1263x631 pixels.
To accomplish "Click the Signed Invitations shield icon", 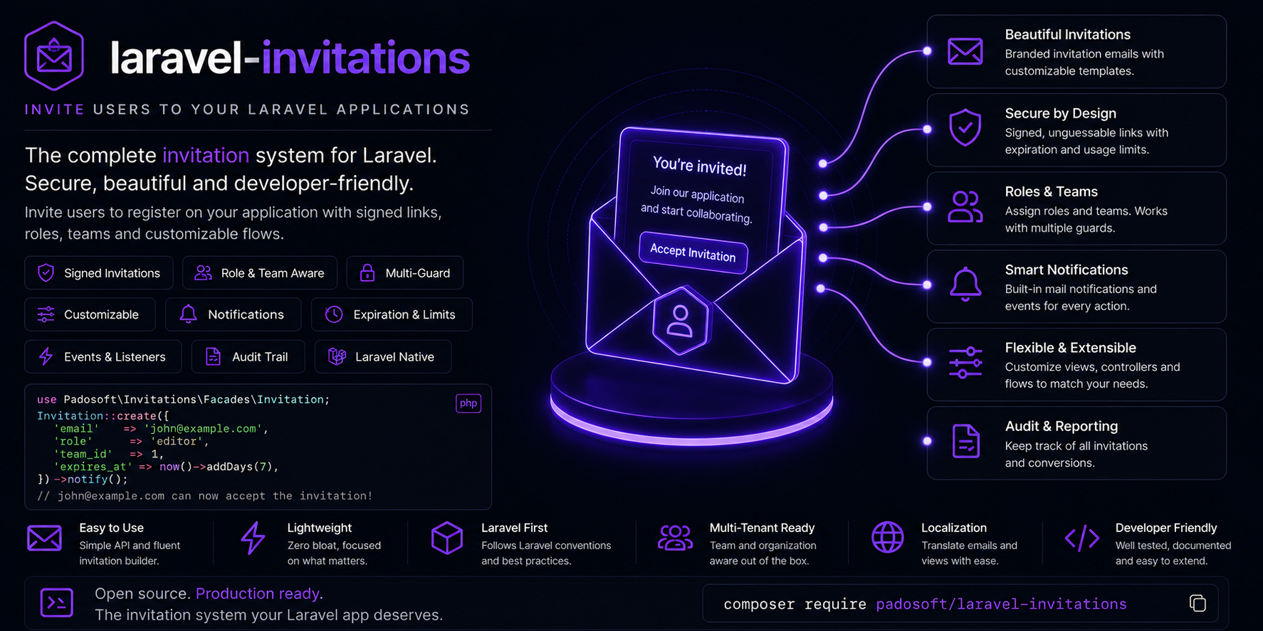I will coord(46,272).
